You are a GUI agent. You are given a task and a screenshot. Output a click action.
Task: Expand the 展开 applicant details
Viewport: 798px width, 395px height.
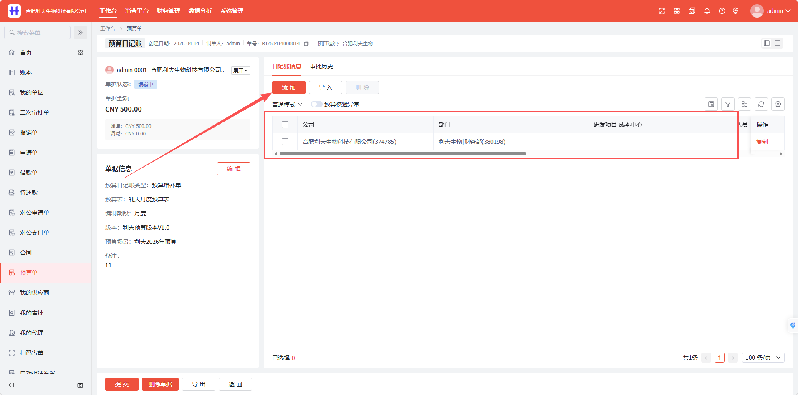(x=241, y=70)
